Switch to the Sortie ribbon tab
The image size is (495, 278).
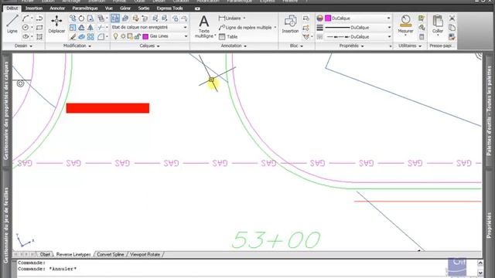144,8
